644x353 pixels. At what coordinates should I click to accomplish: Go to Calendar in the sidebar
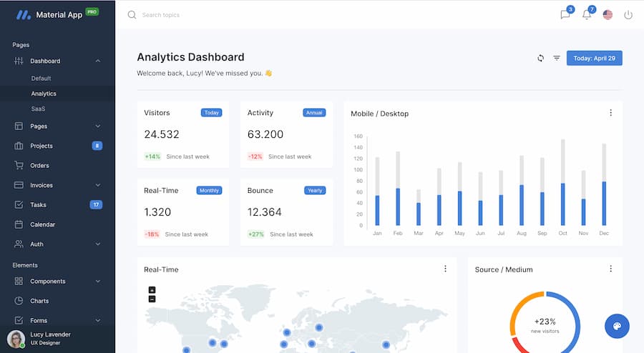pos(42,224)
